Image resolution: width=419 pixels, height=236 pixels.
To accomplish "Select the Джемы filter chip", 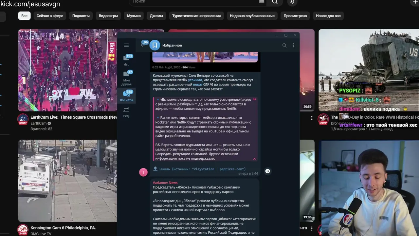I will coord(156,16).
